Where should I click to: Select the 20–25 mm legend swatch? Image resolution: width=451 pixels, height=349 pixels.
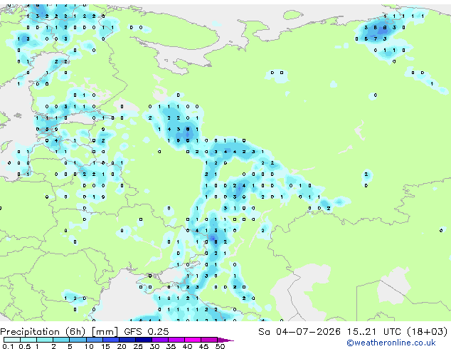coord(127,340)
